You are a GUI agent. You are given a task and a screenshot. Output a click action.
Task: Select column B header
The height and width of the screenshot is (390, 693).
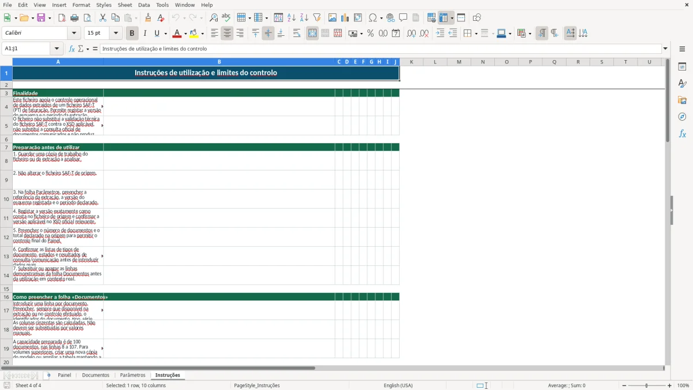219,62
